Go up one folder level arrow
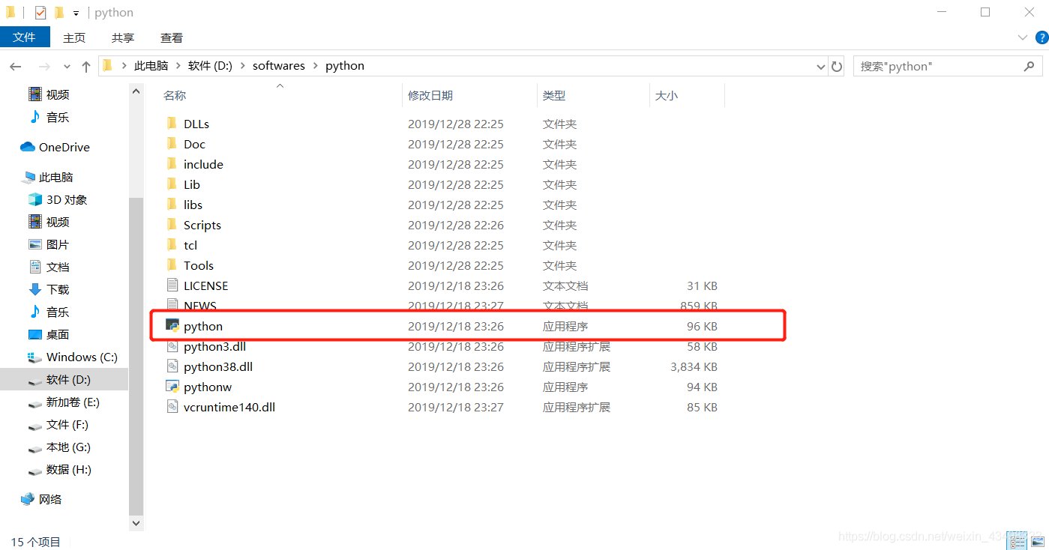1049x550 pixels. (86, 67)
